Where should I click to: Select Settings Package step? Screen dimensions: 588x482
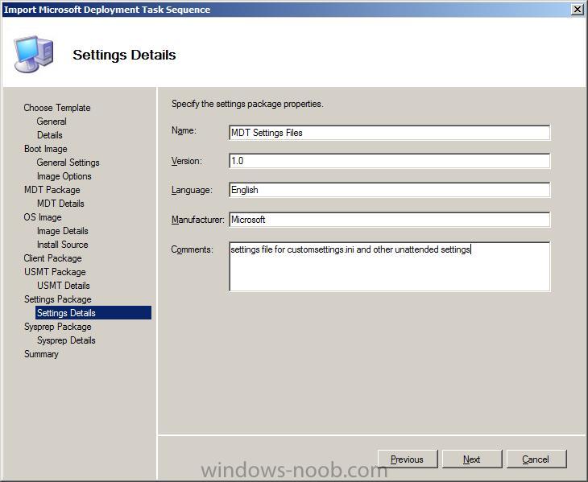58,299
